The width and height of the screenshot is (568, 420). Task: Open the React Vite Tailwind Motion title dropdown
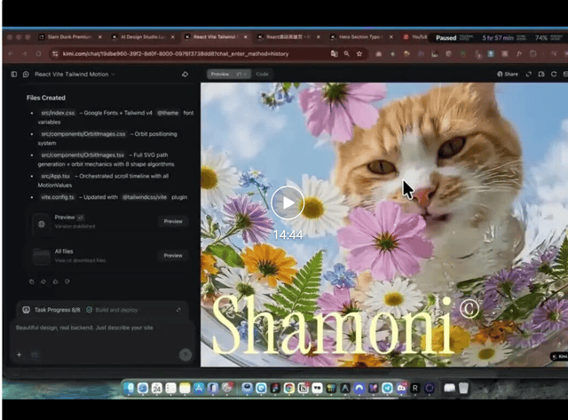click(75, 75)
